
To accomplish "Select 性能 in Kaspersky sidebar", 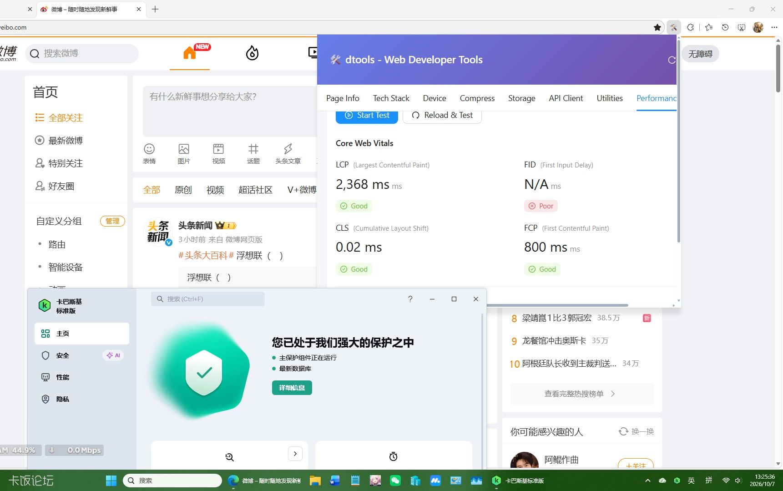I will tap(82, 377).
